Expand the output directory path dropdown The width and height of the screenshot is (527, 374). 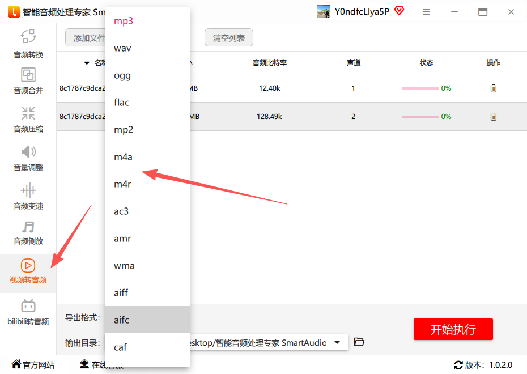pos(338,342)
